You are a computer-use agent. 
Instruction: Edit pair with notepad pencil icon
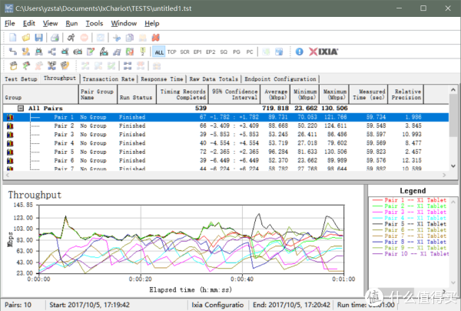pyautogui.click(x=91, y=52)
